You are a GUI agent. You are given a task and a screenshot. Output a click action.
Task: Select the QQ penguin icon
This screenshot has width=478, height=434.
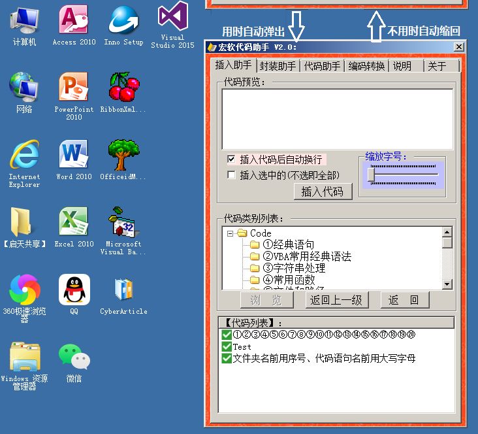[74, 290]
